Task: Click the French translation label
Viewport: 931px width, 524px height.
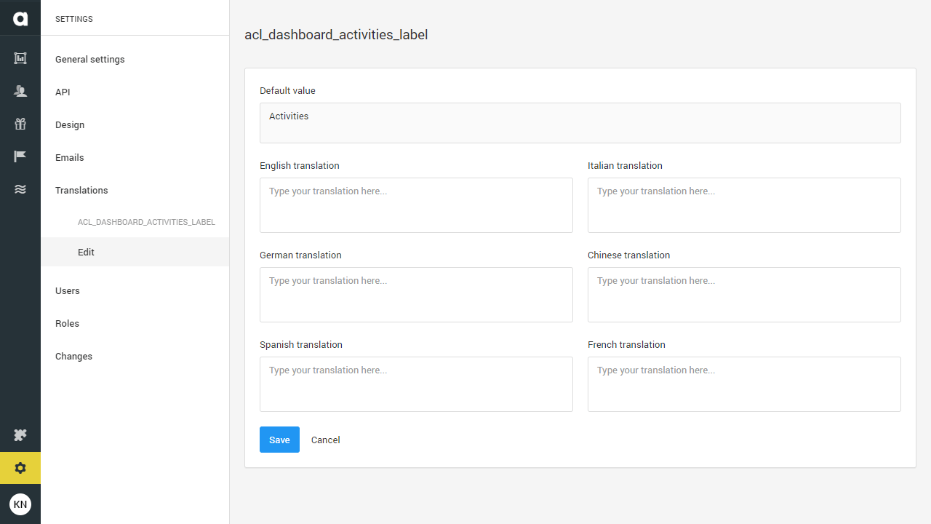Action: [x=626, y=345]
